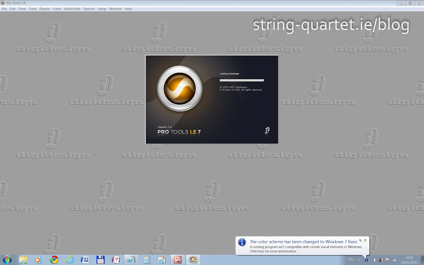
Task: Click the storefront taskbar icon
Action: (162, 260)
